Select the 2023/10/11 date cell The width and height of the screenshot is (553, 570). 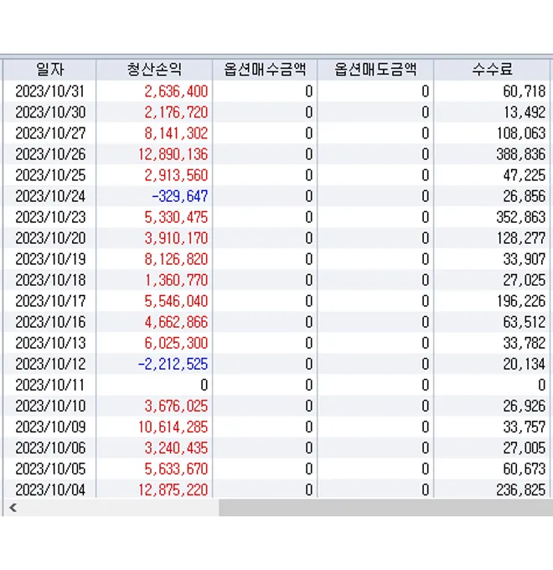click(x=49, y=385)
